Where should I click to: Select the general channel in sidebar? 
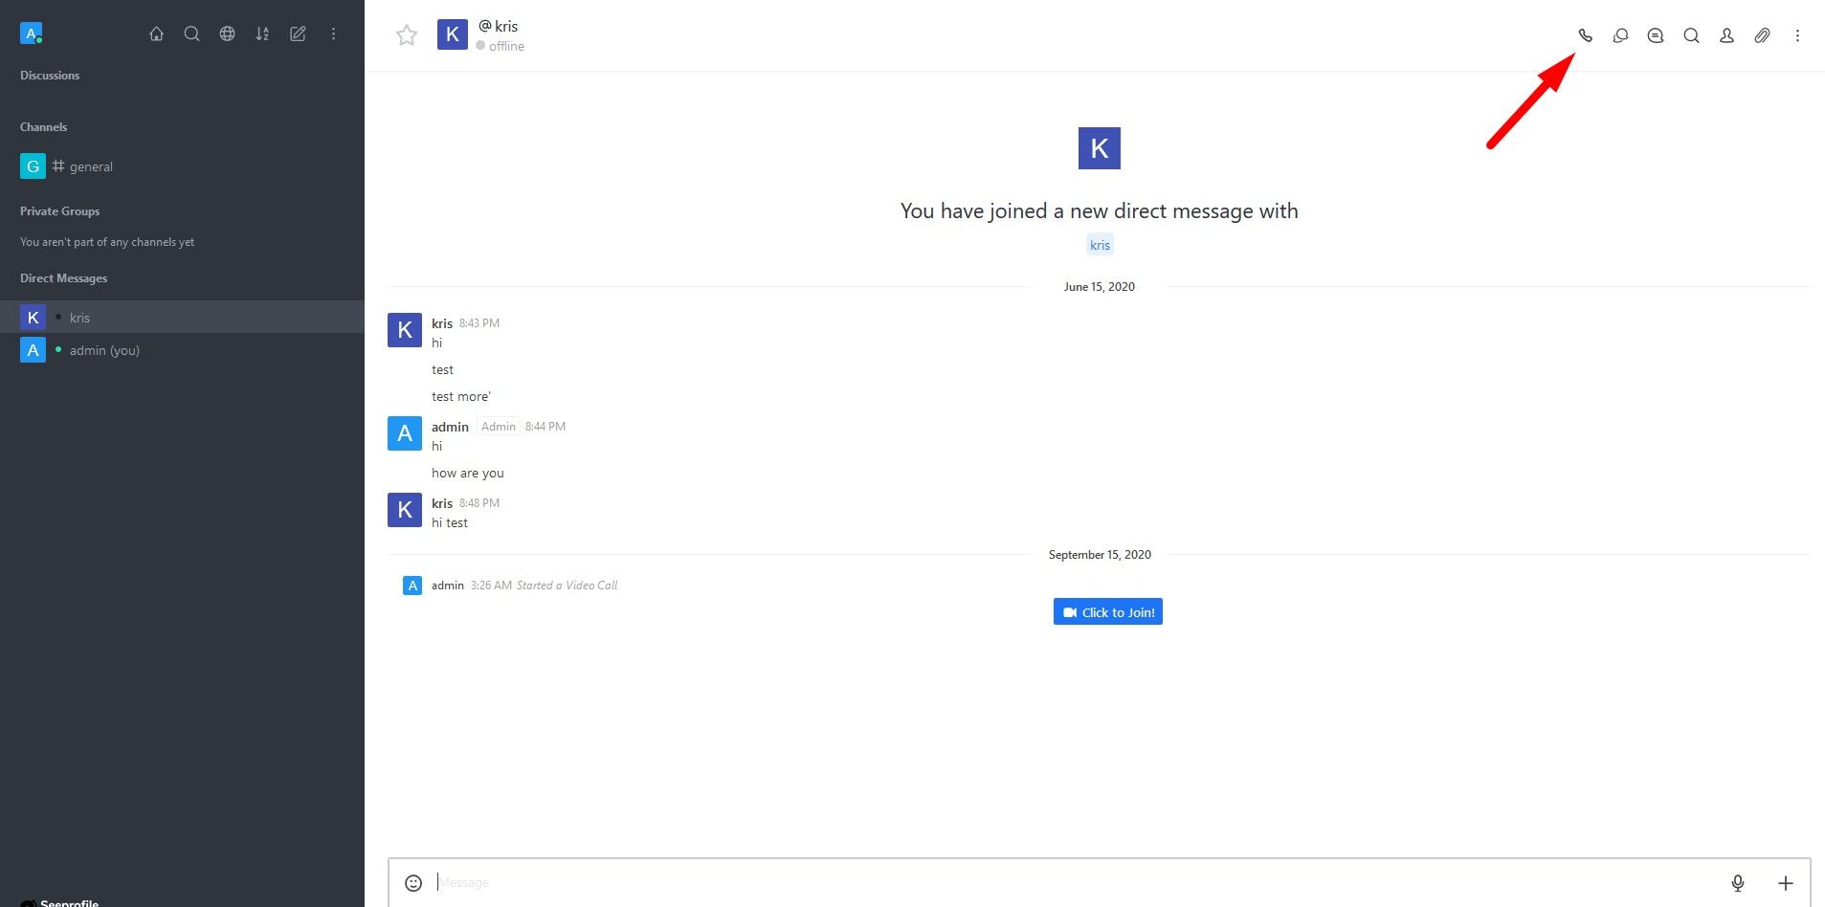[91, 166]
